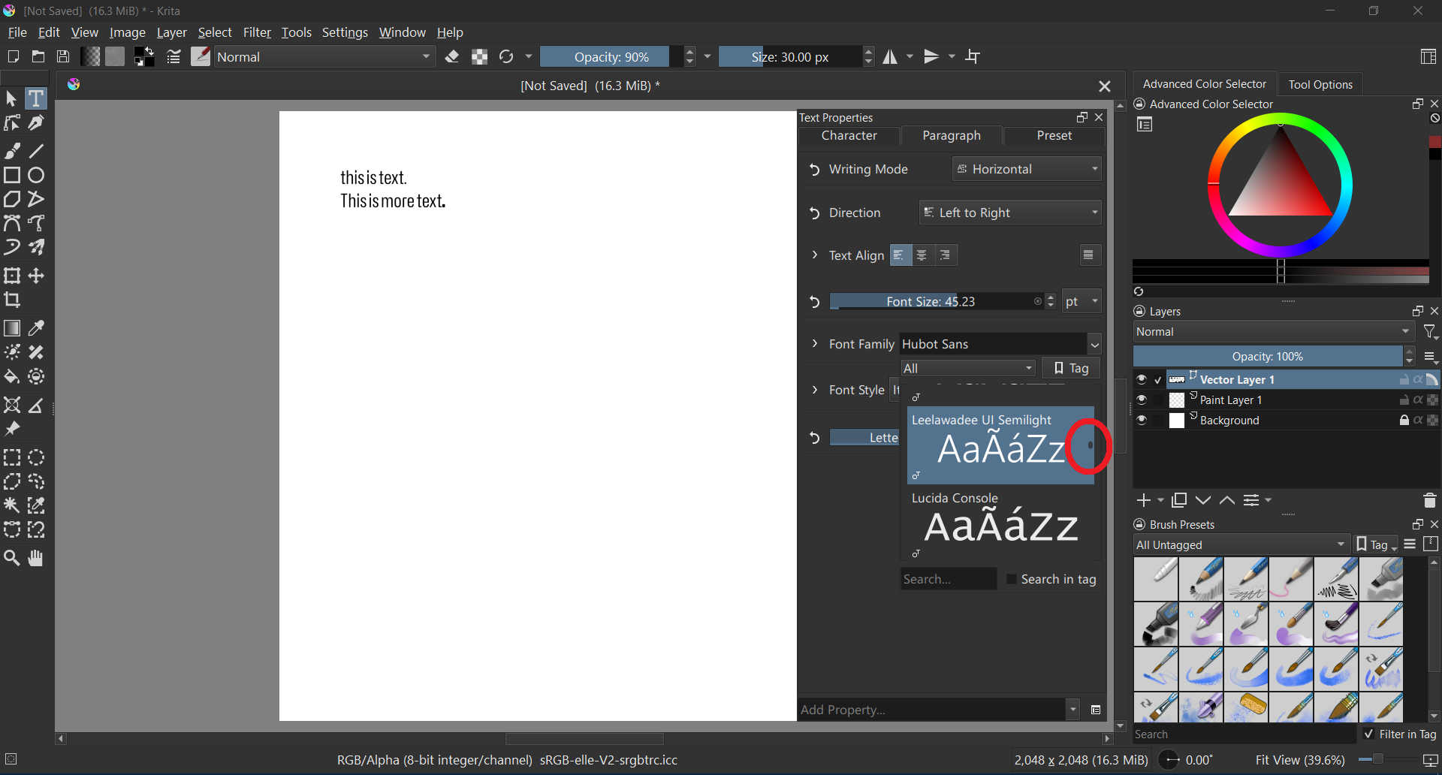
Task: Select the Gradient tool
Action: pos(12,328)
